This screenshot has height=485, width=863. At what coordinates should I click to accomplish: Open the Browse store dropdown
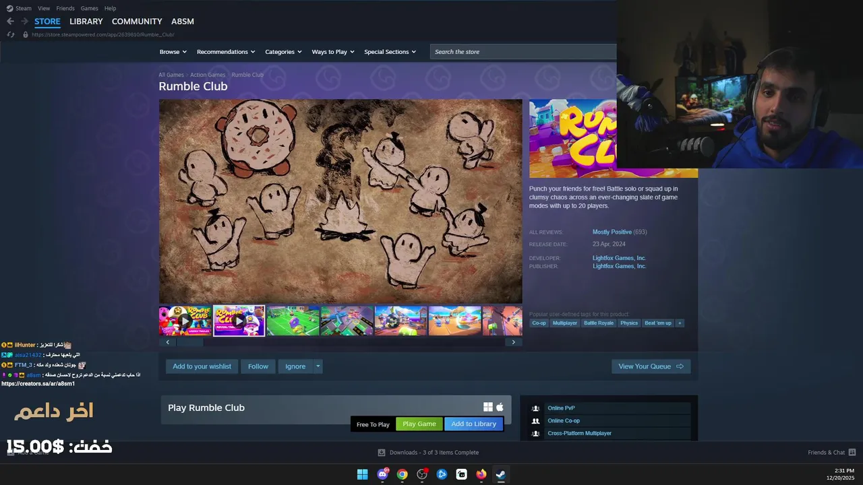(x=173, y=52)
